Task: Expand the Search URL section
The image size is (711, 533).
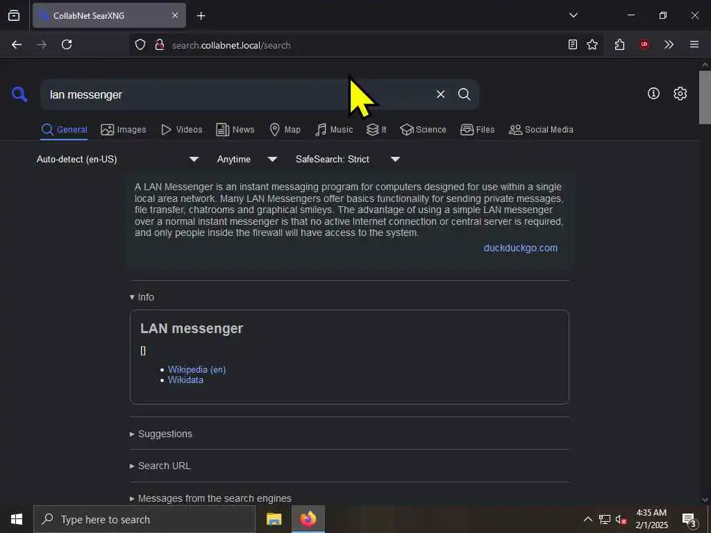Action: [160, 466]
